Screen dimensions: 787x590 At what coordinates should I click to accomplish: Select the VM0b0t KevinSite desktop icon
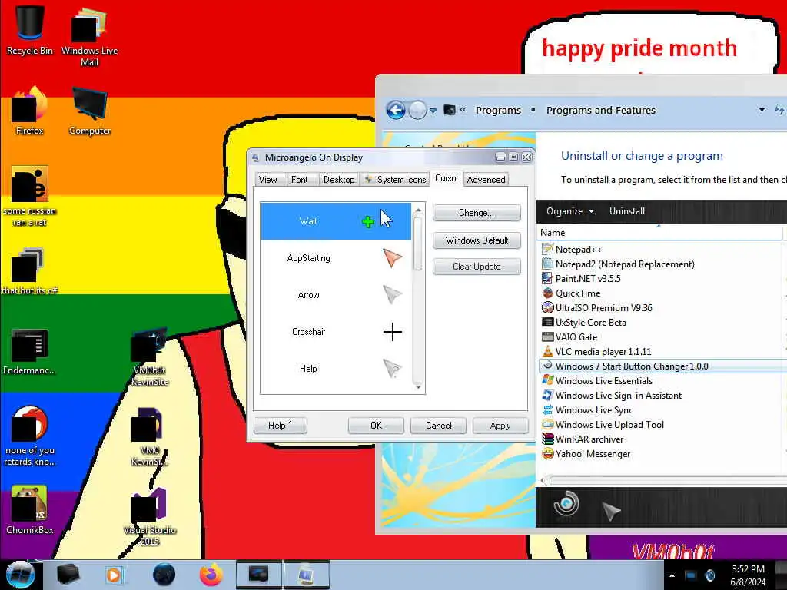150,357
